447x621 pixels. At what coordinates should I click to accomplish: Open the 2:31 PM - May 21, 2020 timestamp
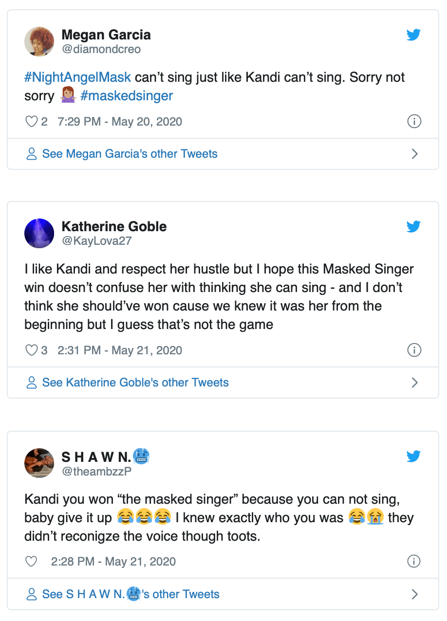pos(120,350)
